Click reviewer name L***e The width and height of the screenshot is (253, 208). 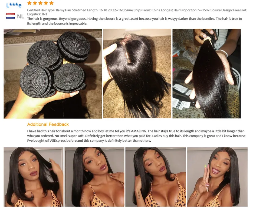click(14, 5)
